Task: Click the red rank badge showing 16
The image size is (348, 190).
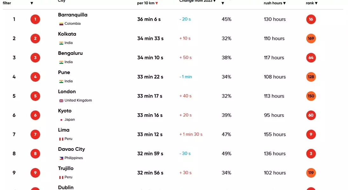Action: tap(311, 19)
